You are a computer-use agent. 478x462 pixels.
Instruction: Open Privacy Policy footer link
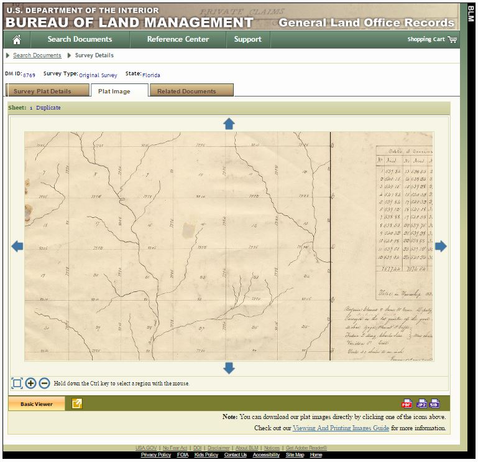(156, 455)
